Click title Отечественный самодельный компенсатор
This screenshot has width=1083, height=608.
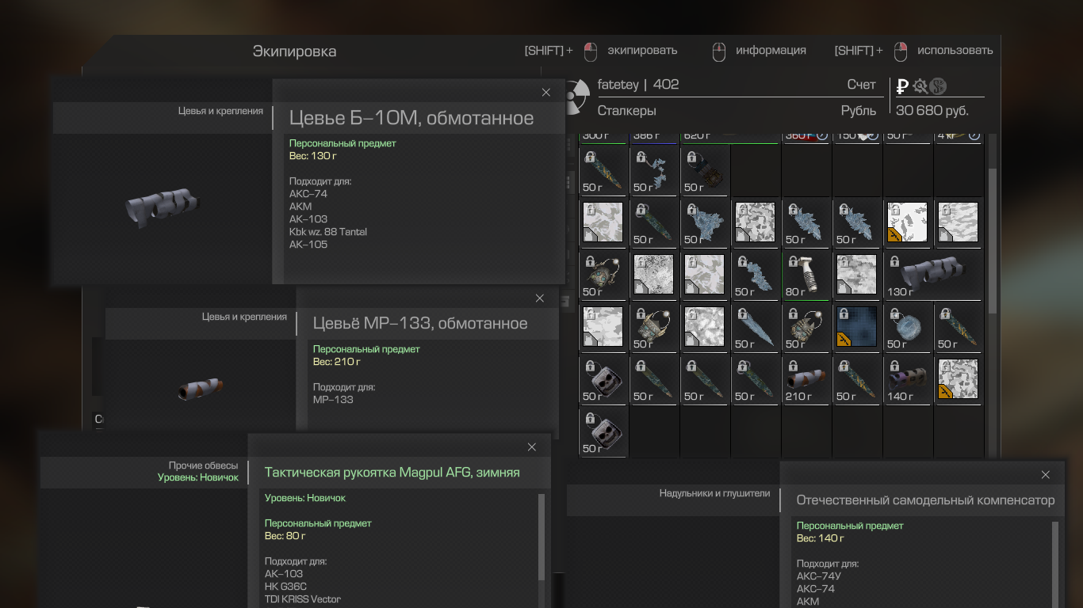coord(926,500)
